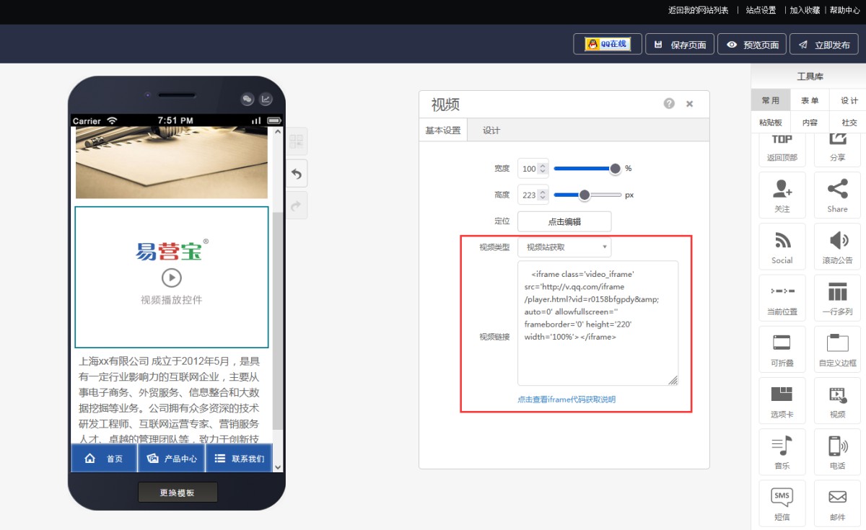Click the 宽度 slider handle

point(615,169)
